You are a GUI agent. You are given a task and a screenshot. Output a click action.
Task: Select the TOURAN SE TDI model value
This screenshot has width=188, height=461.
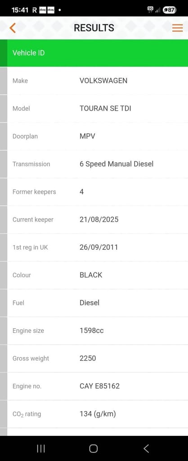105,108
